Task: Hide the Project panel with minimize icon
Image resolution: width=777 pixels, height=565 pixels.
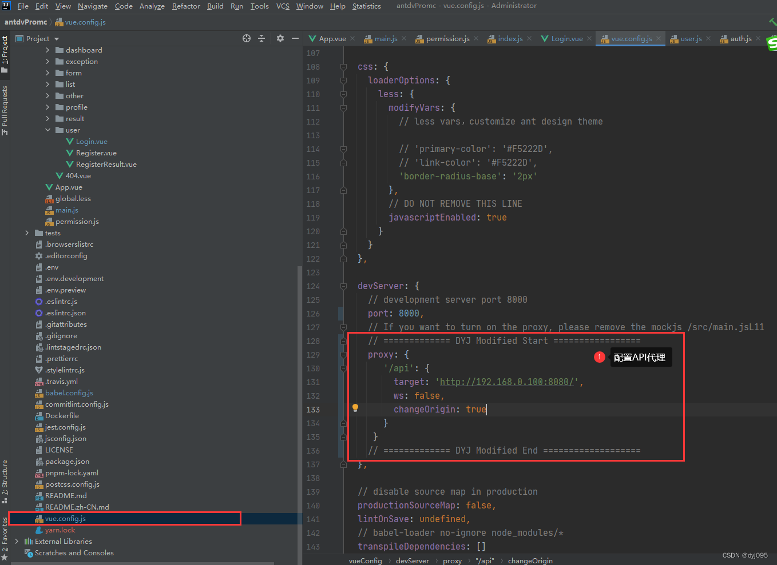Action: pos(295,38)
